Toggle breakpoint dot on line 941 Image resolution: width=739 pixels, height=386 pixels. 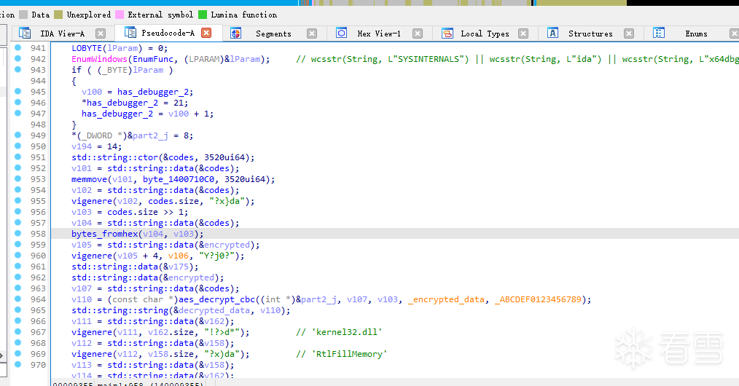(17, 47)
